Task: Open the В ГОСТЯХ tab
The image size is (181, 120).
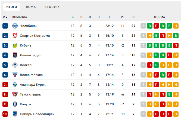Action: click(x=52, y=7)
